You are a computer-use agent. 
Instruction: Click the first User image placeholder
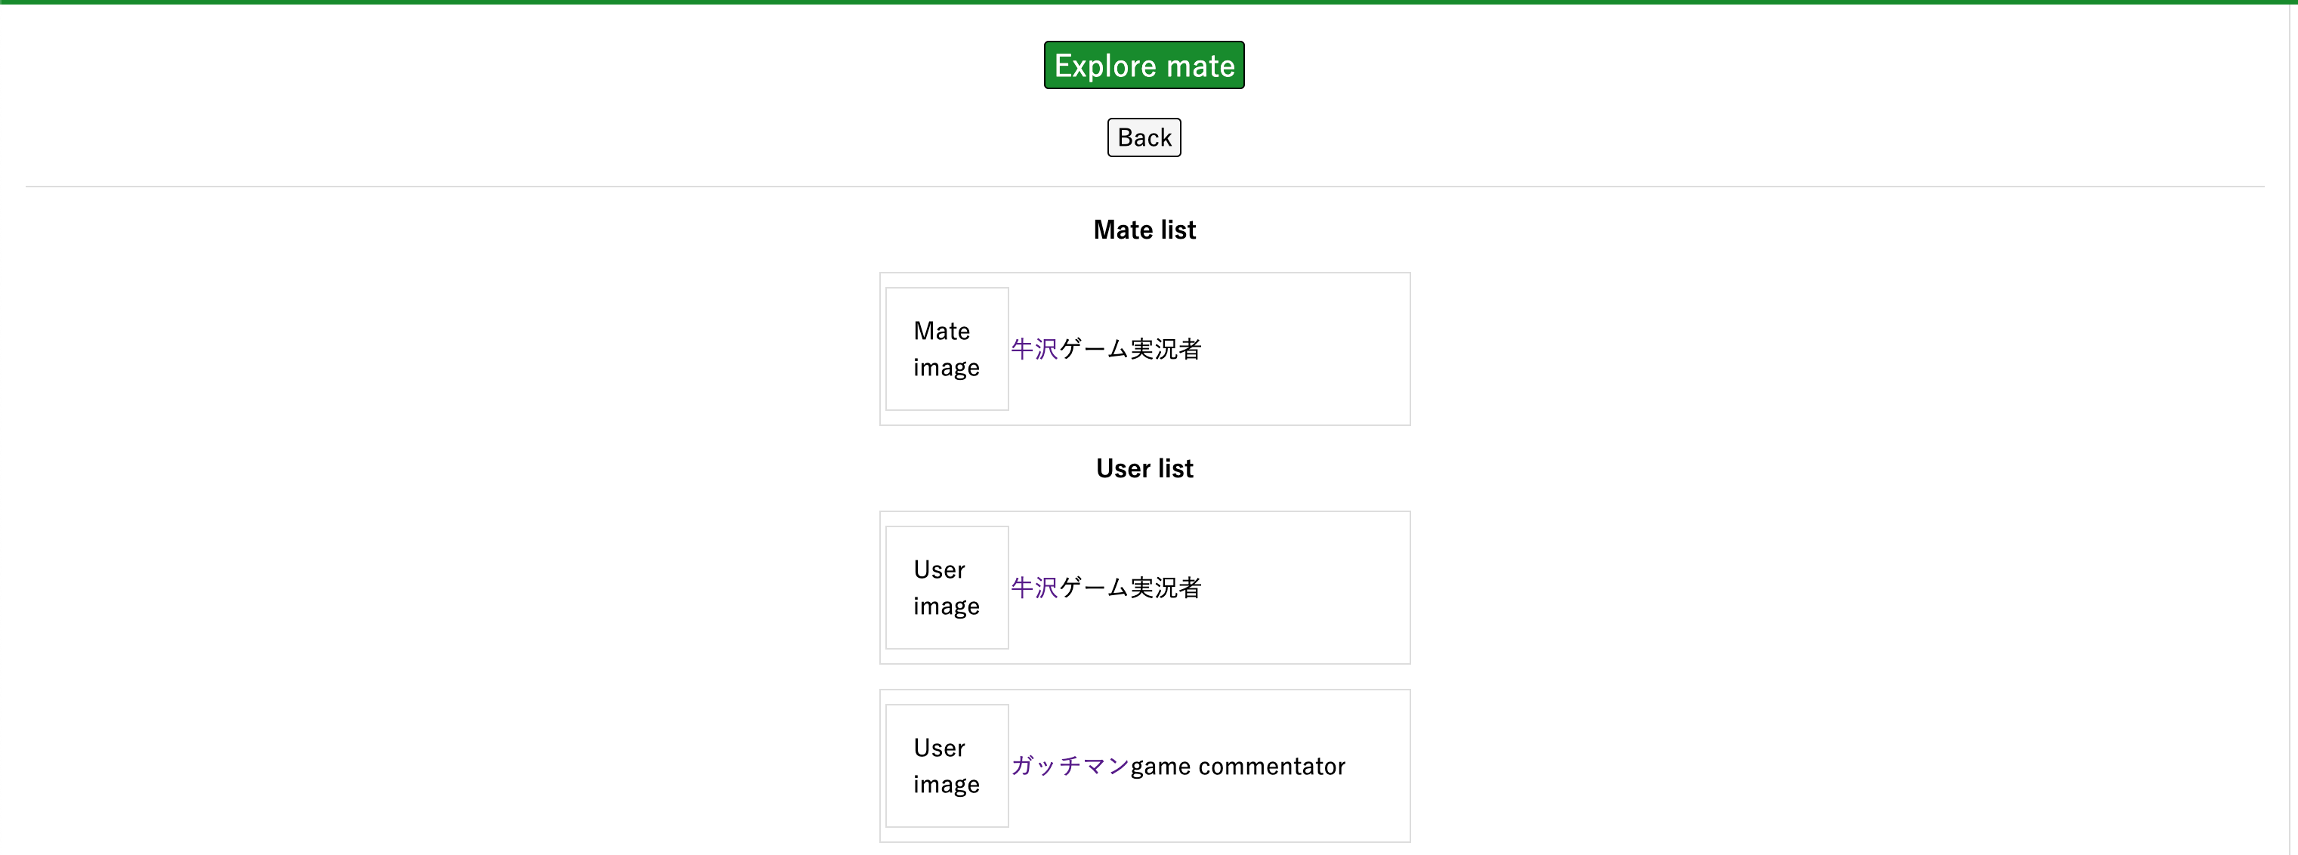point(947,588)
